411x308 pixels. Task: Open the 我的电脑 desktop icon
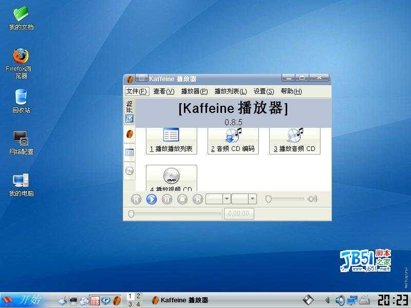(x=21, y=185)
